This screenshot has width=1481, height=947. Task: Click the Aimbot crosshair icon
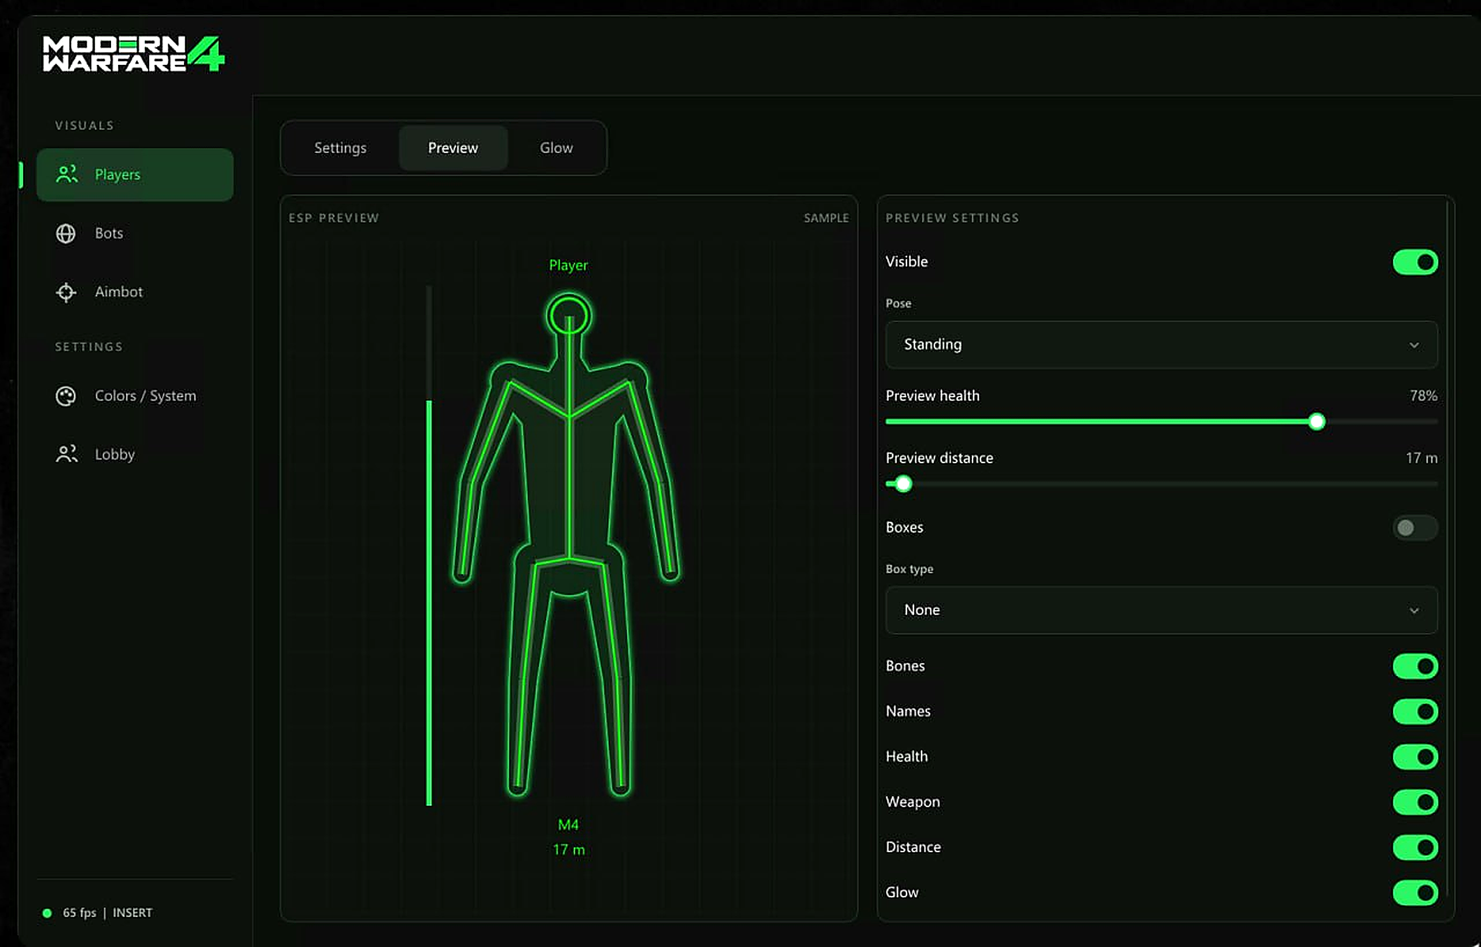[66, 292]
